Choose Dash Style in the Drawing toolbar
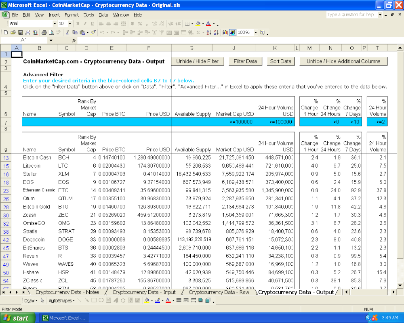The width and height of the screenshot is (404, 323). 186,300
